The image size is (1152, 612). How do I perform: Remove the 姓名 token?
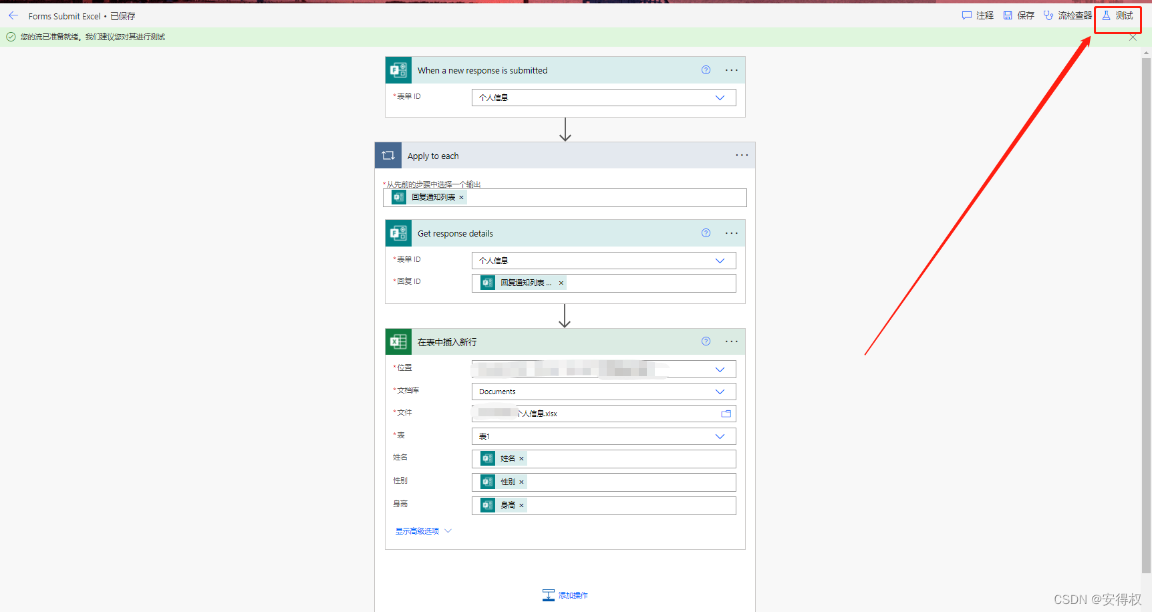tap(521, 458)
